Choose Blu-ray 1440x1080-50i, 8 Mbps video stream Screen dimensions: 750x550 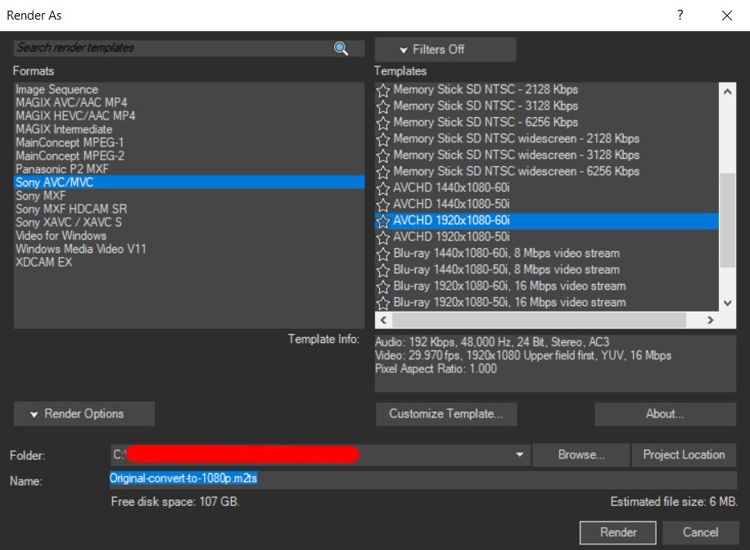point(547,270)
